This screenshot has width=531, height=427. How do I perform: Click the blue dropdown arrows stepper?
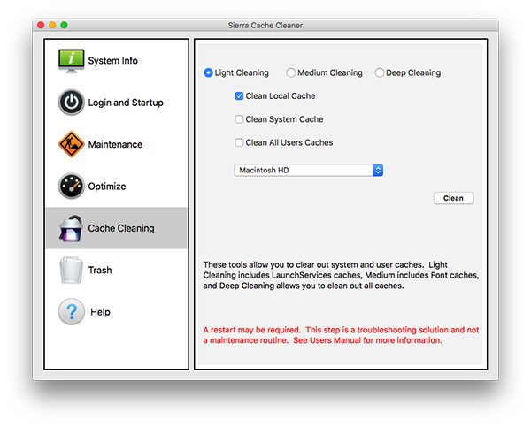pos(378,171)
